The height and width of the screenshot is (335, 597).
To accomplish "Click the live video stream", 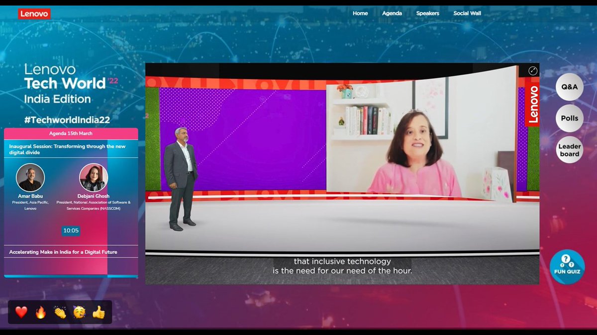I will click(342, 174).
